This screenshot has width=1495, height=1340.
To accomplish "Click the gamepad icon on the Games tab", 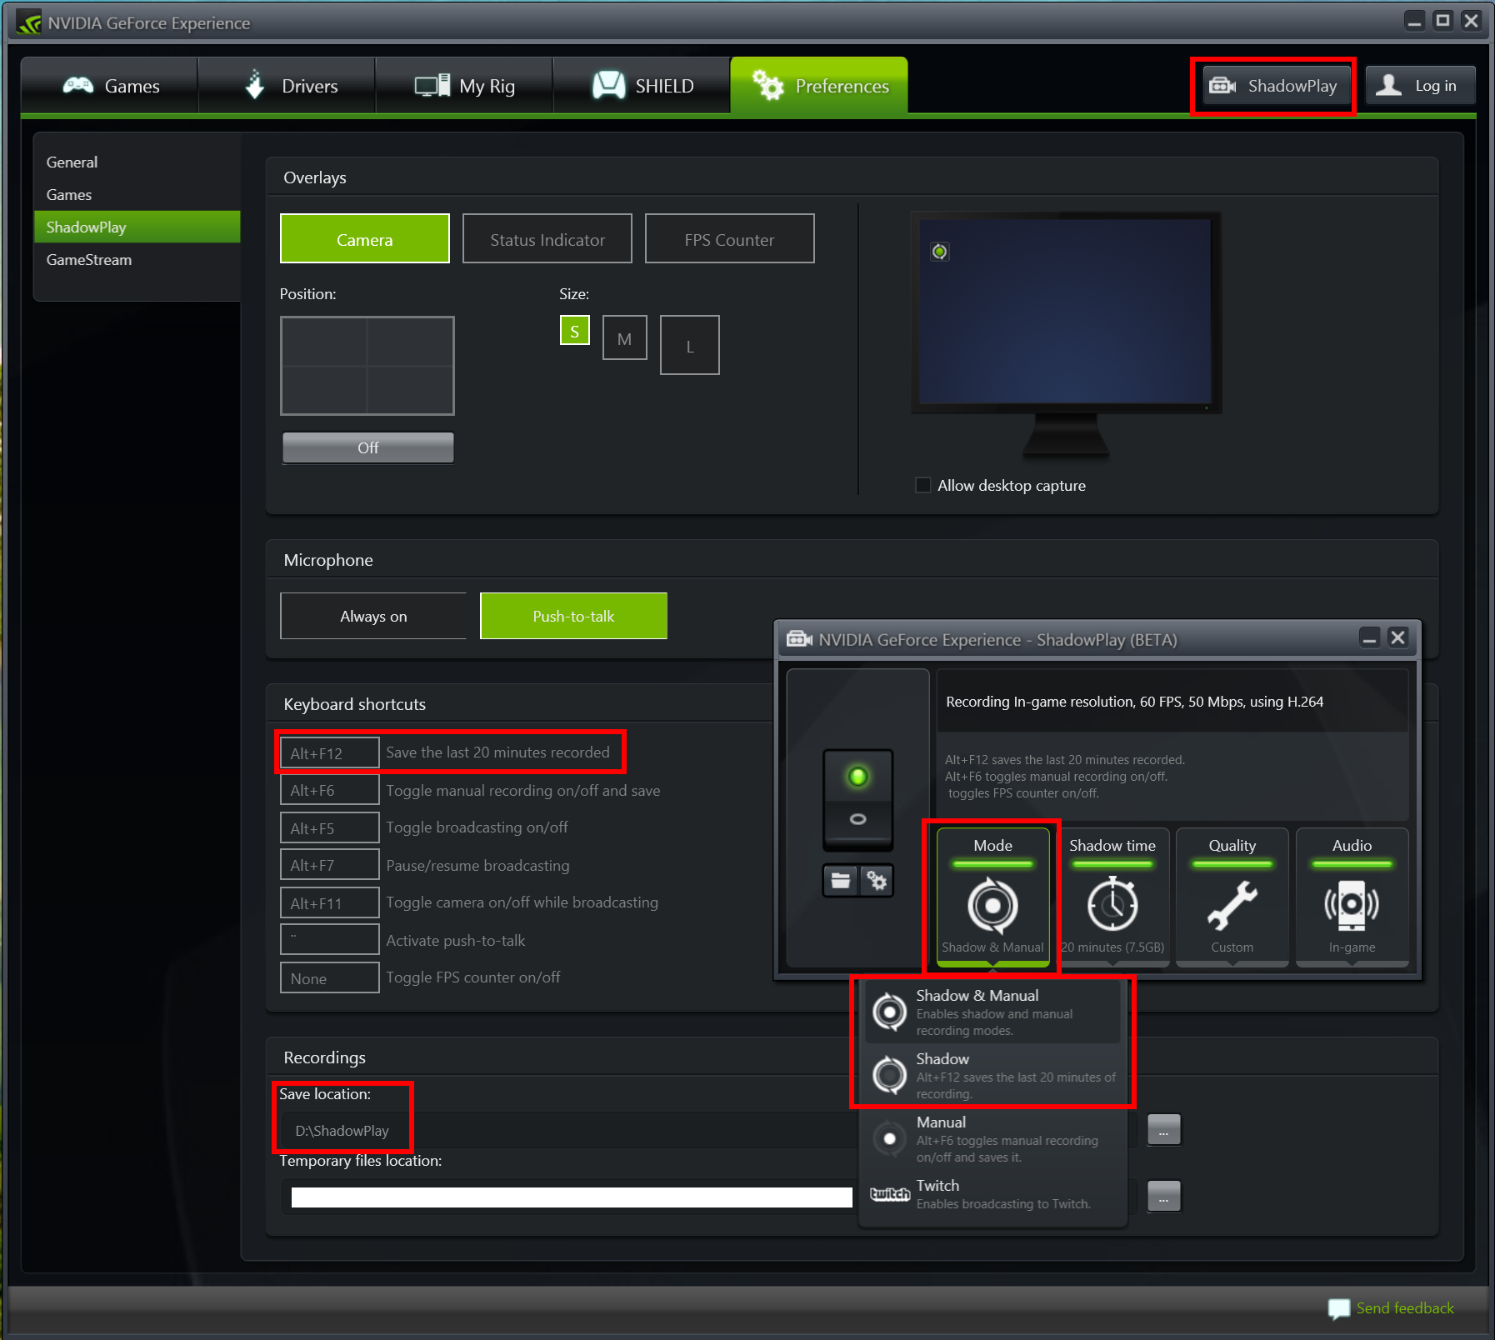I will point(78,85).
